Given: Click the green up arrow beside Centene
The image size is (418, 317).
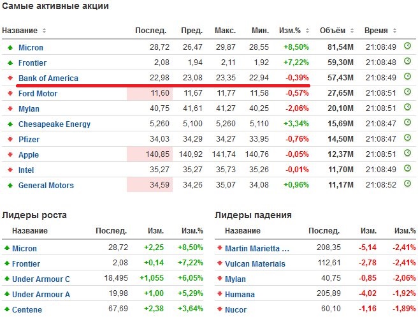Looking at the screenshot, I should click(6, 310).
